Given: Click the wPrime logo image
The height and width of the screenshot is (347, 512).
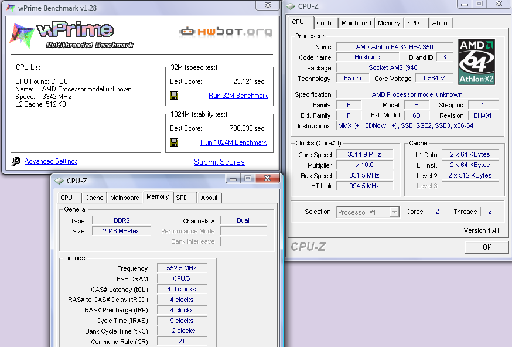Looking at the screenshot, I should coord(71,35).
